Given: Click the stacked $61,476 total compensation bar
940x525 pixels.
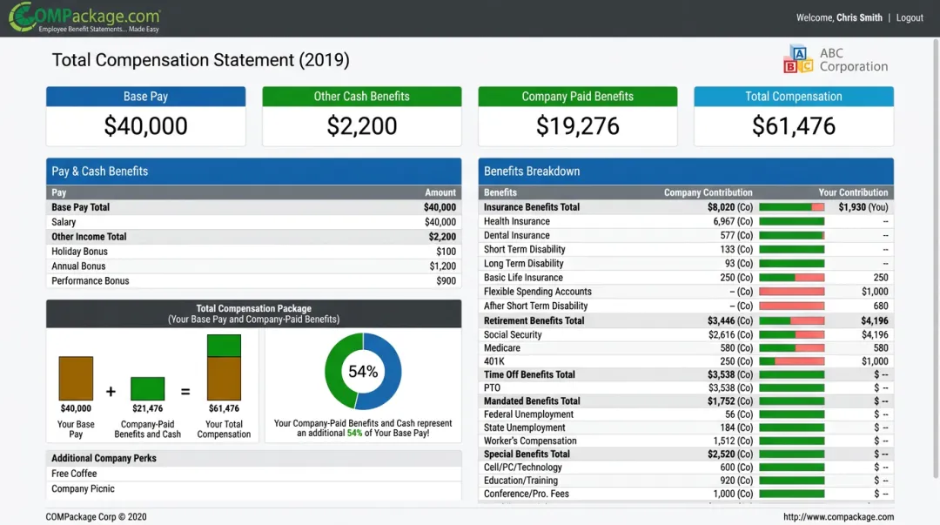Looking at the screenshot, I should [225, 367].
